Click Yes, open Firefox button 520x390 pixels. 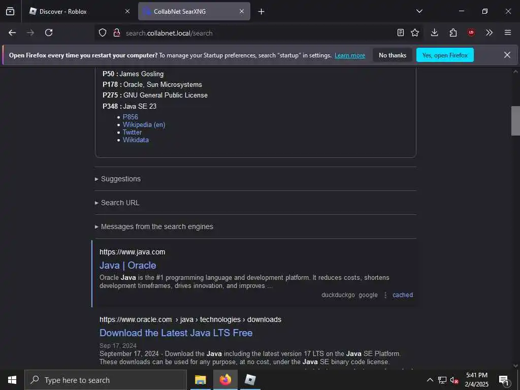445,55
